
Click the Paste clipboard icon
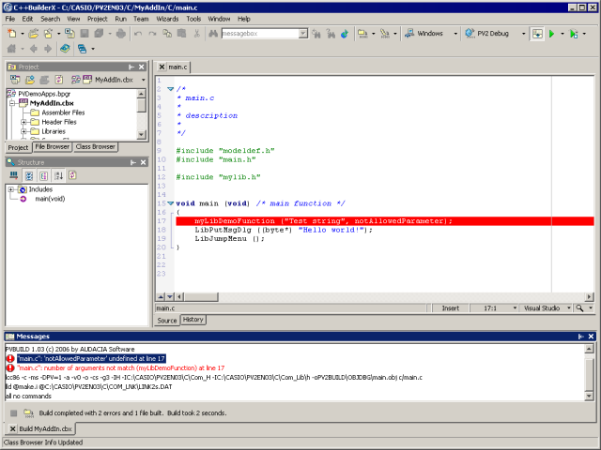pos(181,34)
